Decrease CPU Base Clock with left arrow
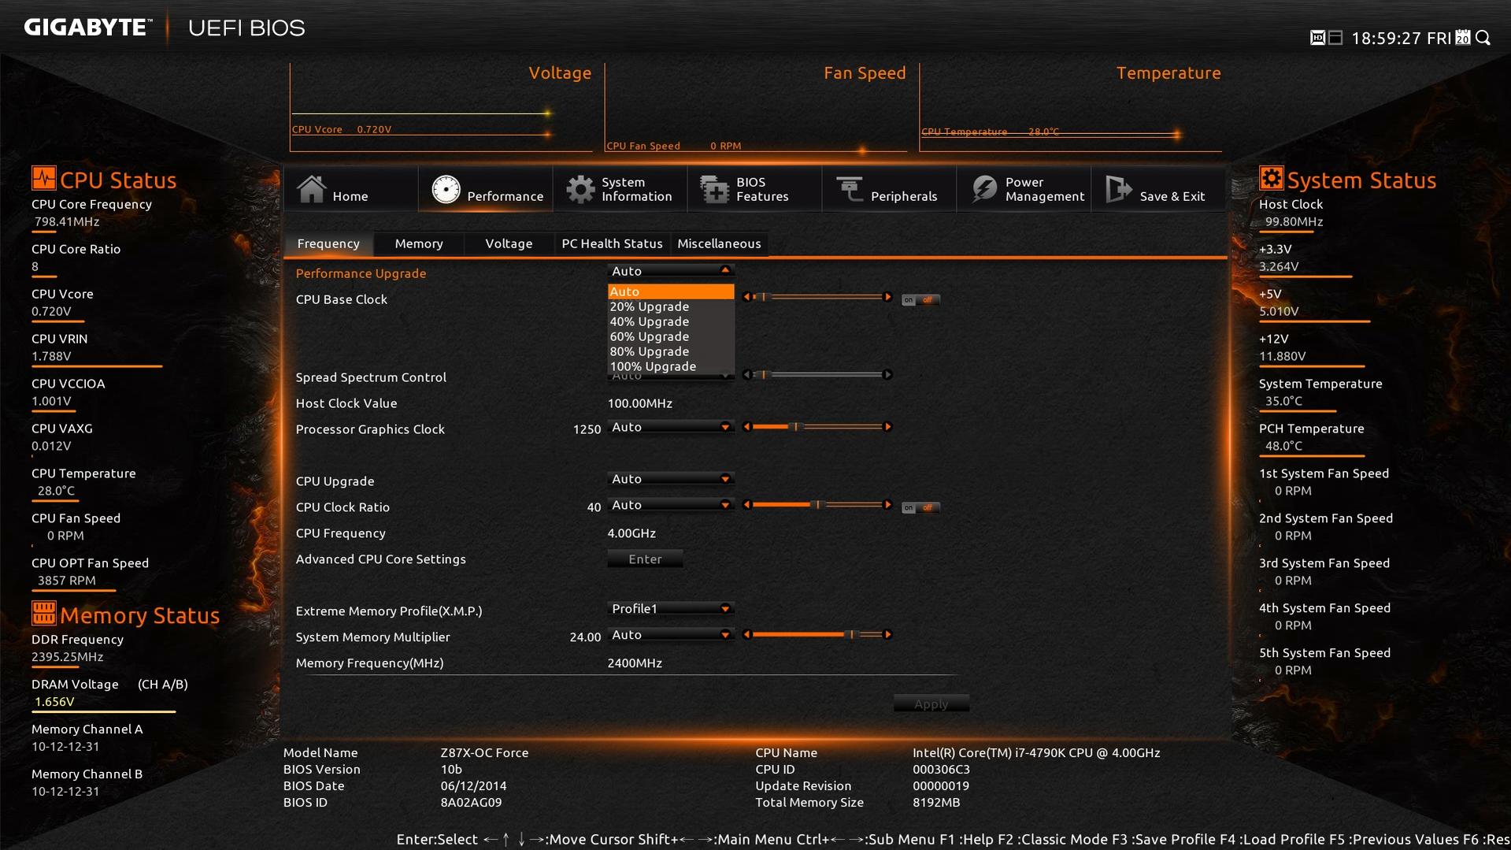This screenshot has width=1511, height=850. click(x=747, y=297)
